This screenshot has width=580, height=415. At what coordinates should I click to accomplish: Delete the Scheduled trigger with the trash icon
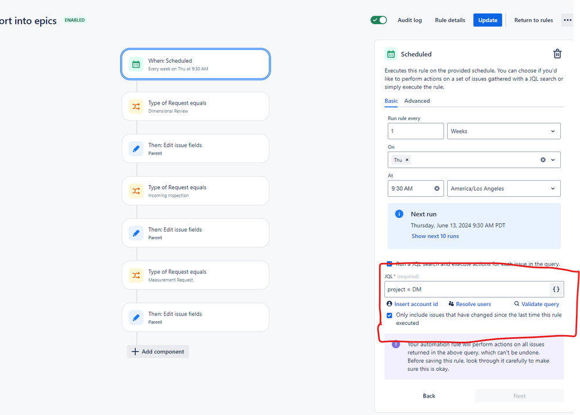pos(557,54)
